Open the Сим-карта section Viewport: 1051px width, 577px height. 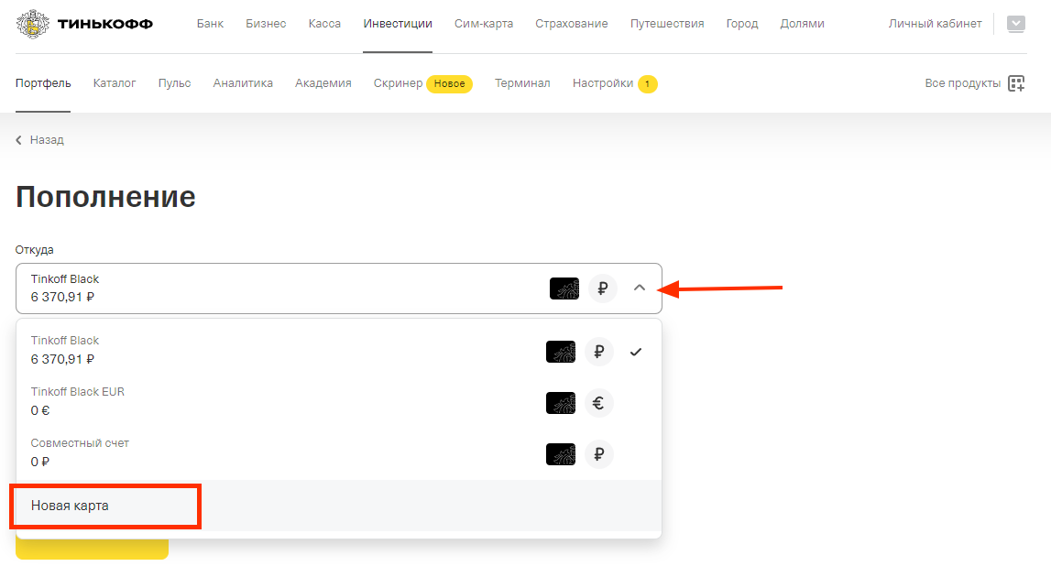tap(483, 24)
